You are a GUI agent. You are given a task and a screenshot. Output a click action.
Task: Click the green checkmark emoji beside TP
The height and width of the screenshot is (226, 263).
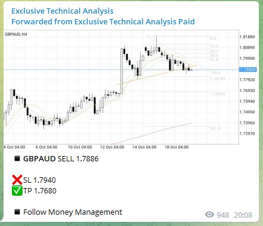pos(17,190)
